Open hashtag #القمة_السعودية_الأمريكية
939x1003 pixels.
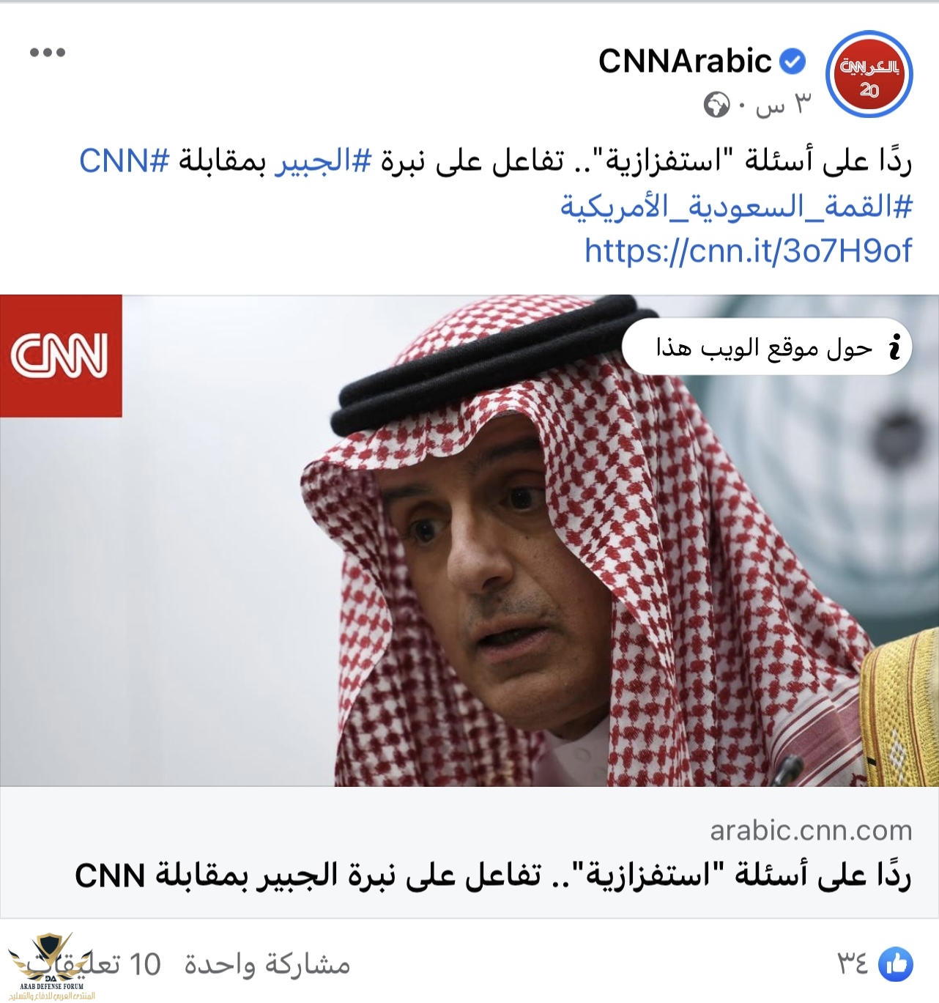coord(736,207)
